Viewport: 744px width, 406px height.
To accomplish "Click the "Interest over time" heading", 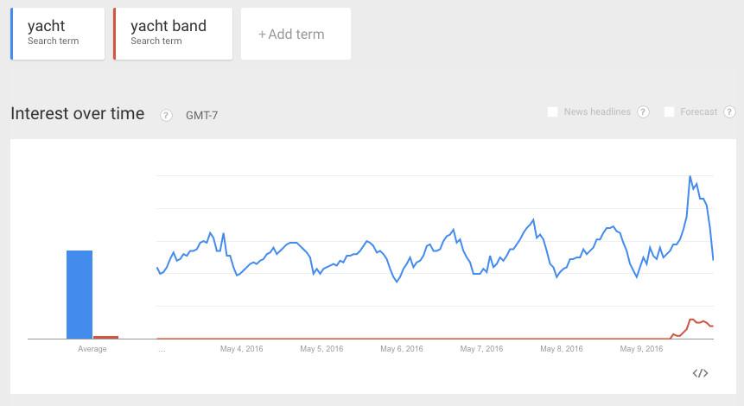I will point(77,114).
